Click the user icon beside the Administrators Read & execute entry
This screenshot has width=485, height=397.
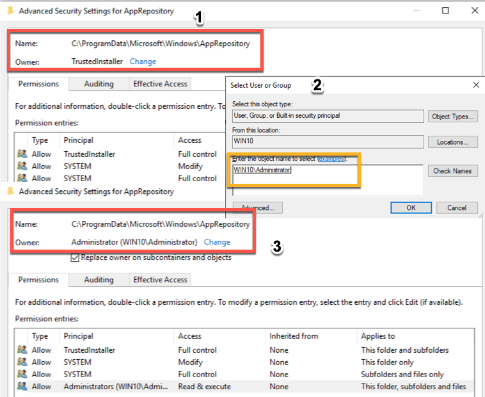22,387
